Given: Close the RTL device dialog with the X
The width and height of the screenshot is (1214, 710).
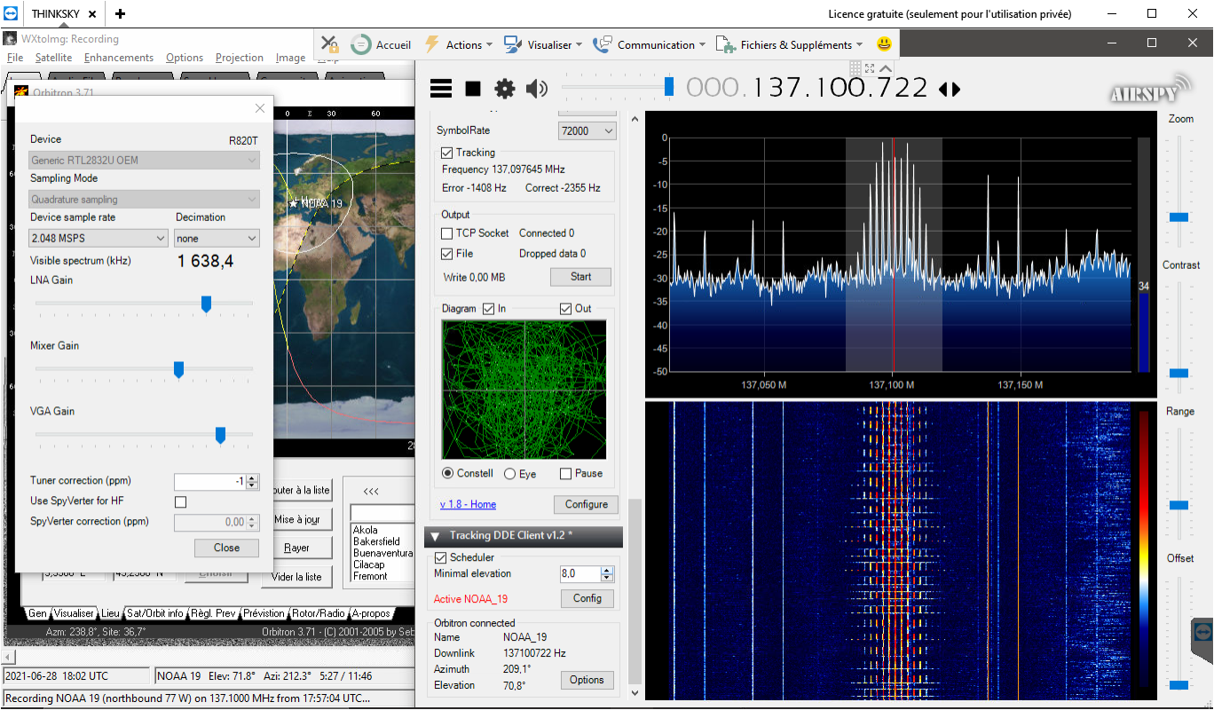Looking at the screenshot, I should pyautogui.click(x=260, y=108).
